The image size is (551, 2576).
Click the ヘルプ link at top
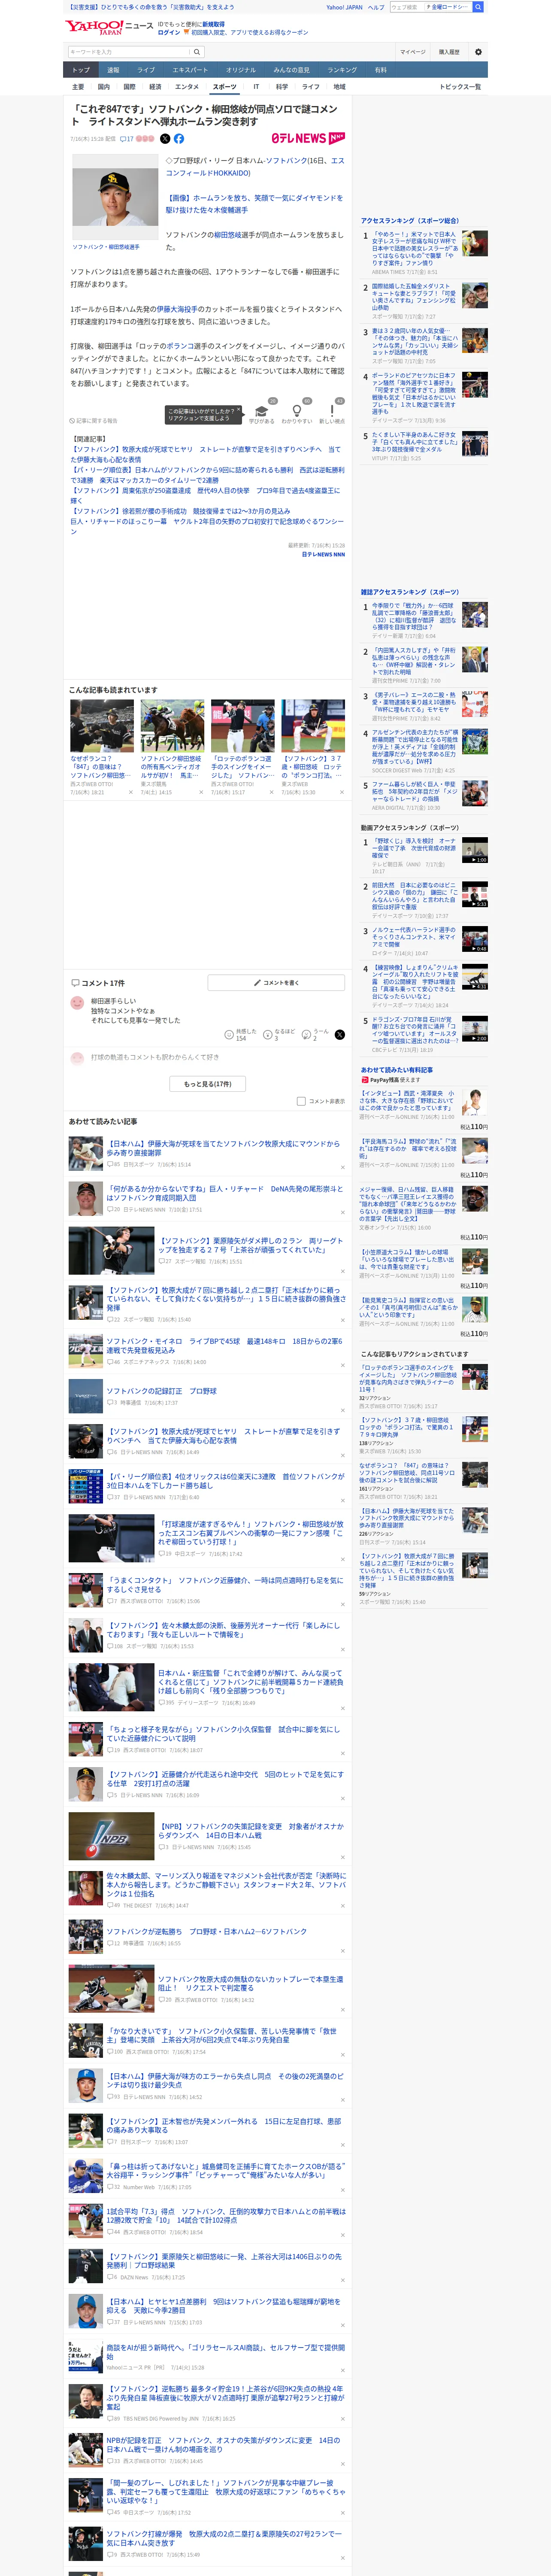coord(375,7)
